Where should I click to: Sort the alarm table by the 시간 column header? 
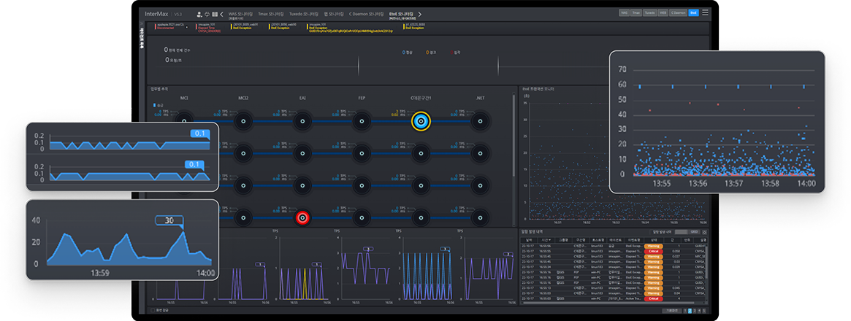[x=546, y=239]
